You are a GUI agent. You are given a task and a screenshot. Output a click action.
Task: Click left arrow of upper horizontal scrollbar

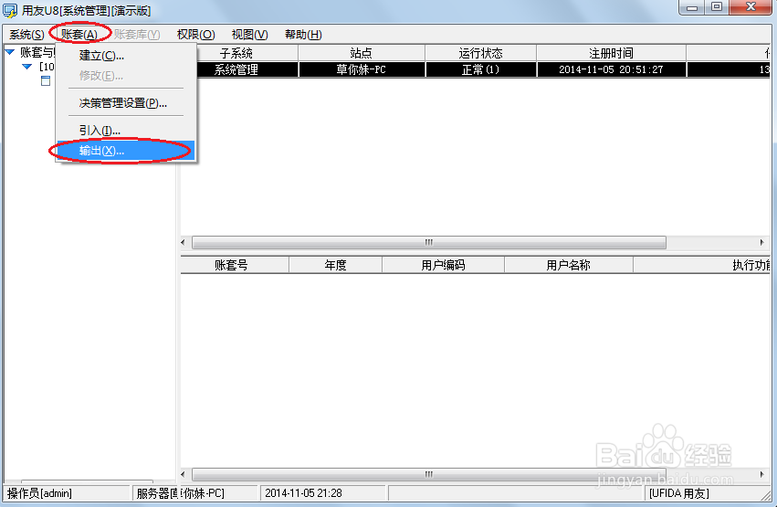pos(184,242)
